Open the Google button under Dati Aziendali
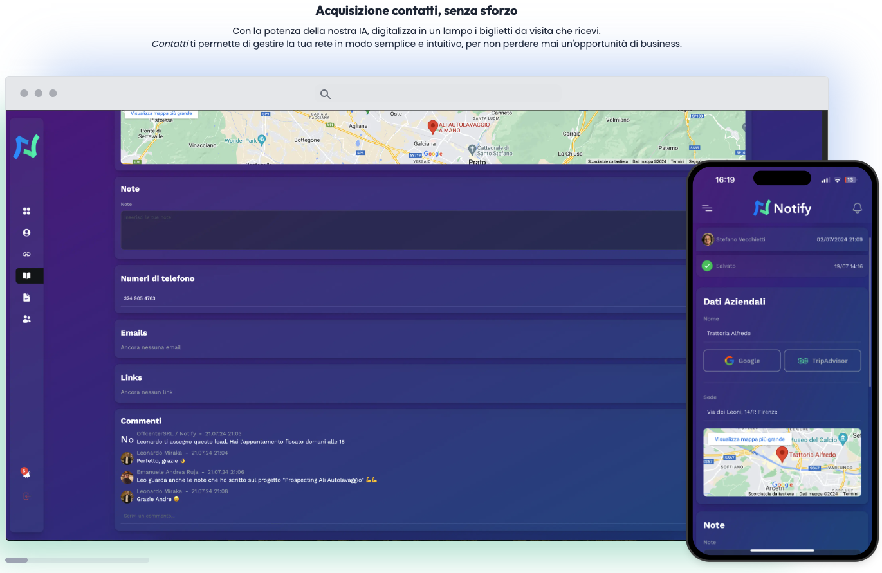882x573 pixels. coord(741,361)
